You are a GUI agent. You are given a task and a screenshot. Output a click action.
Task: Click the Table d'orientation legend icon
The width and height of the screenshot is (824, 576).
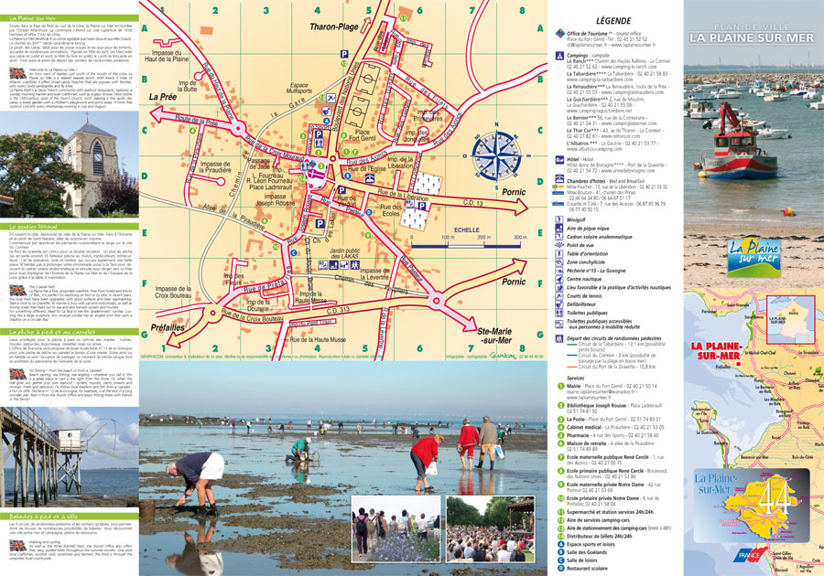pos(559,253)
